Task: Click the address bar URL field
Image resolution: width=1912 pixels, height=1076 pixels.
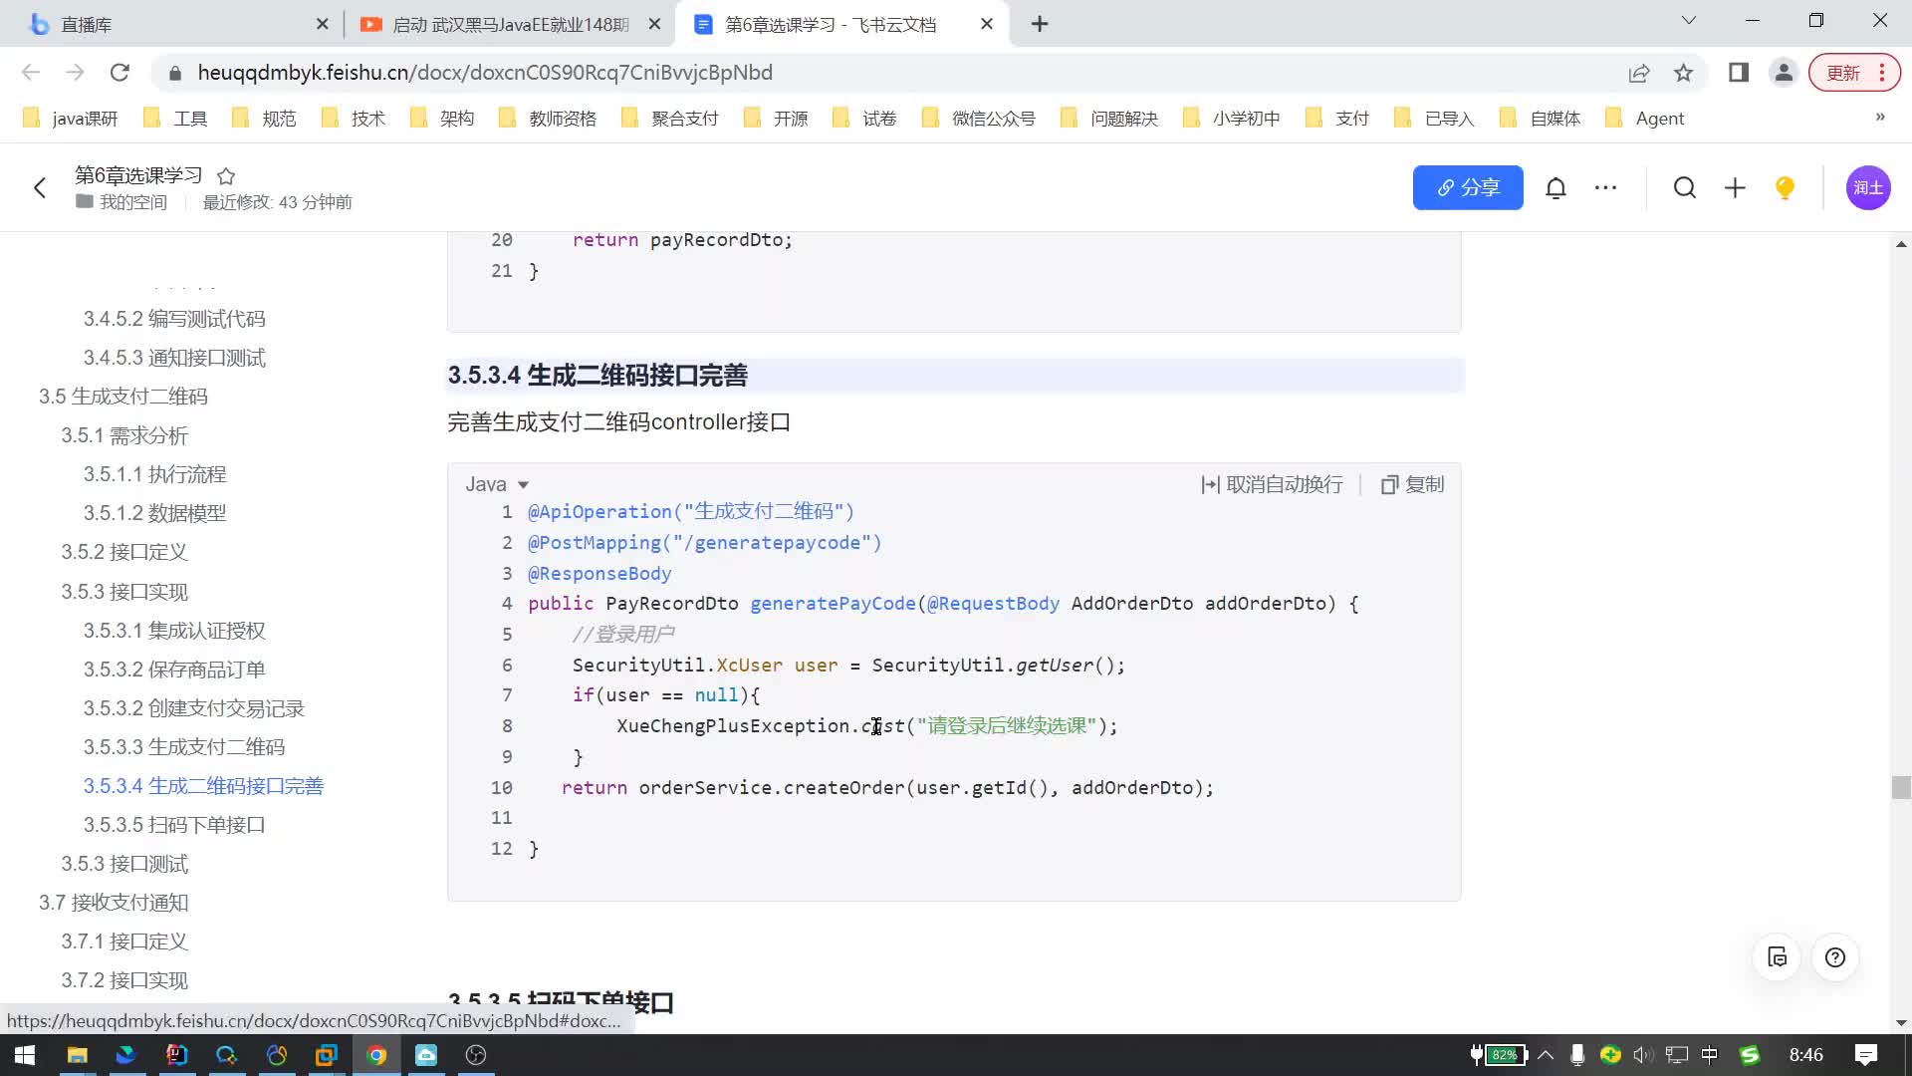Action: click(x=896, y=73)
